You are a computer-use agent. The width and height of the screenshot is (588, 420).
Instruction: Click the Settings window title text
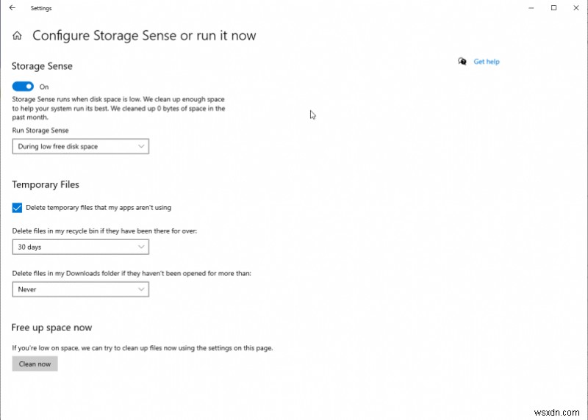(40, 8)
